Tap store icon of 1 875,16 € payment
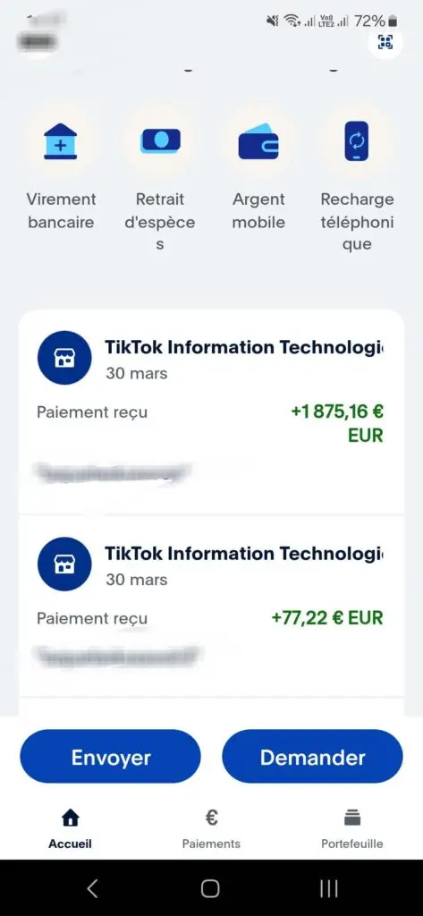The width and height of the screenshot is (423, 916). pos(64,358)
